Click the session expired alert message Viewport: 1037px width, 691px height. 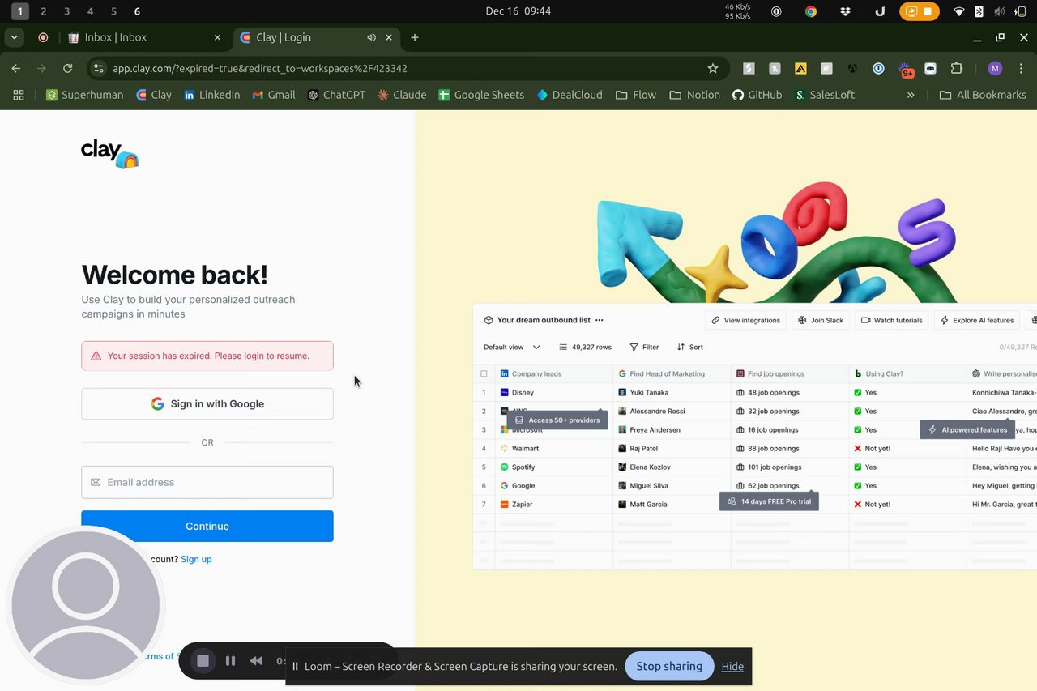pos(207,356)
